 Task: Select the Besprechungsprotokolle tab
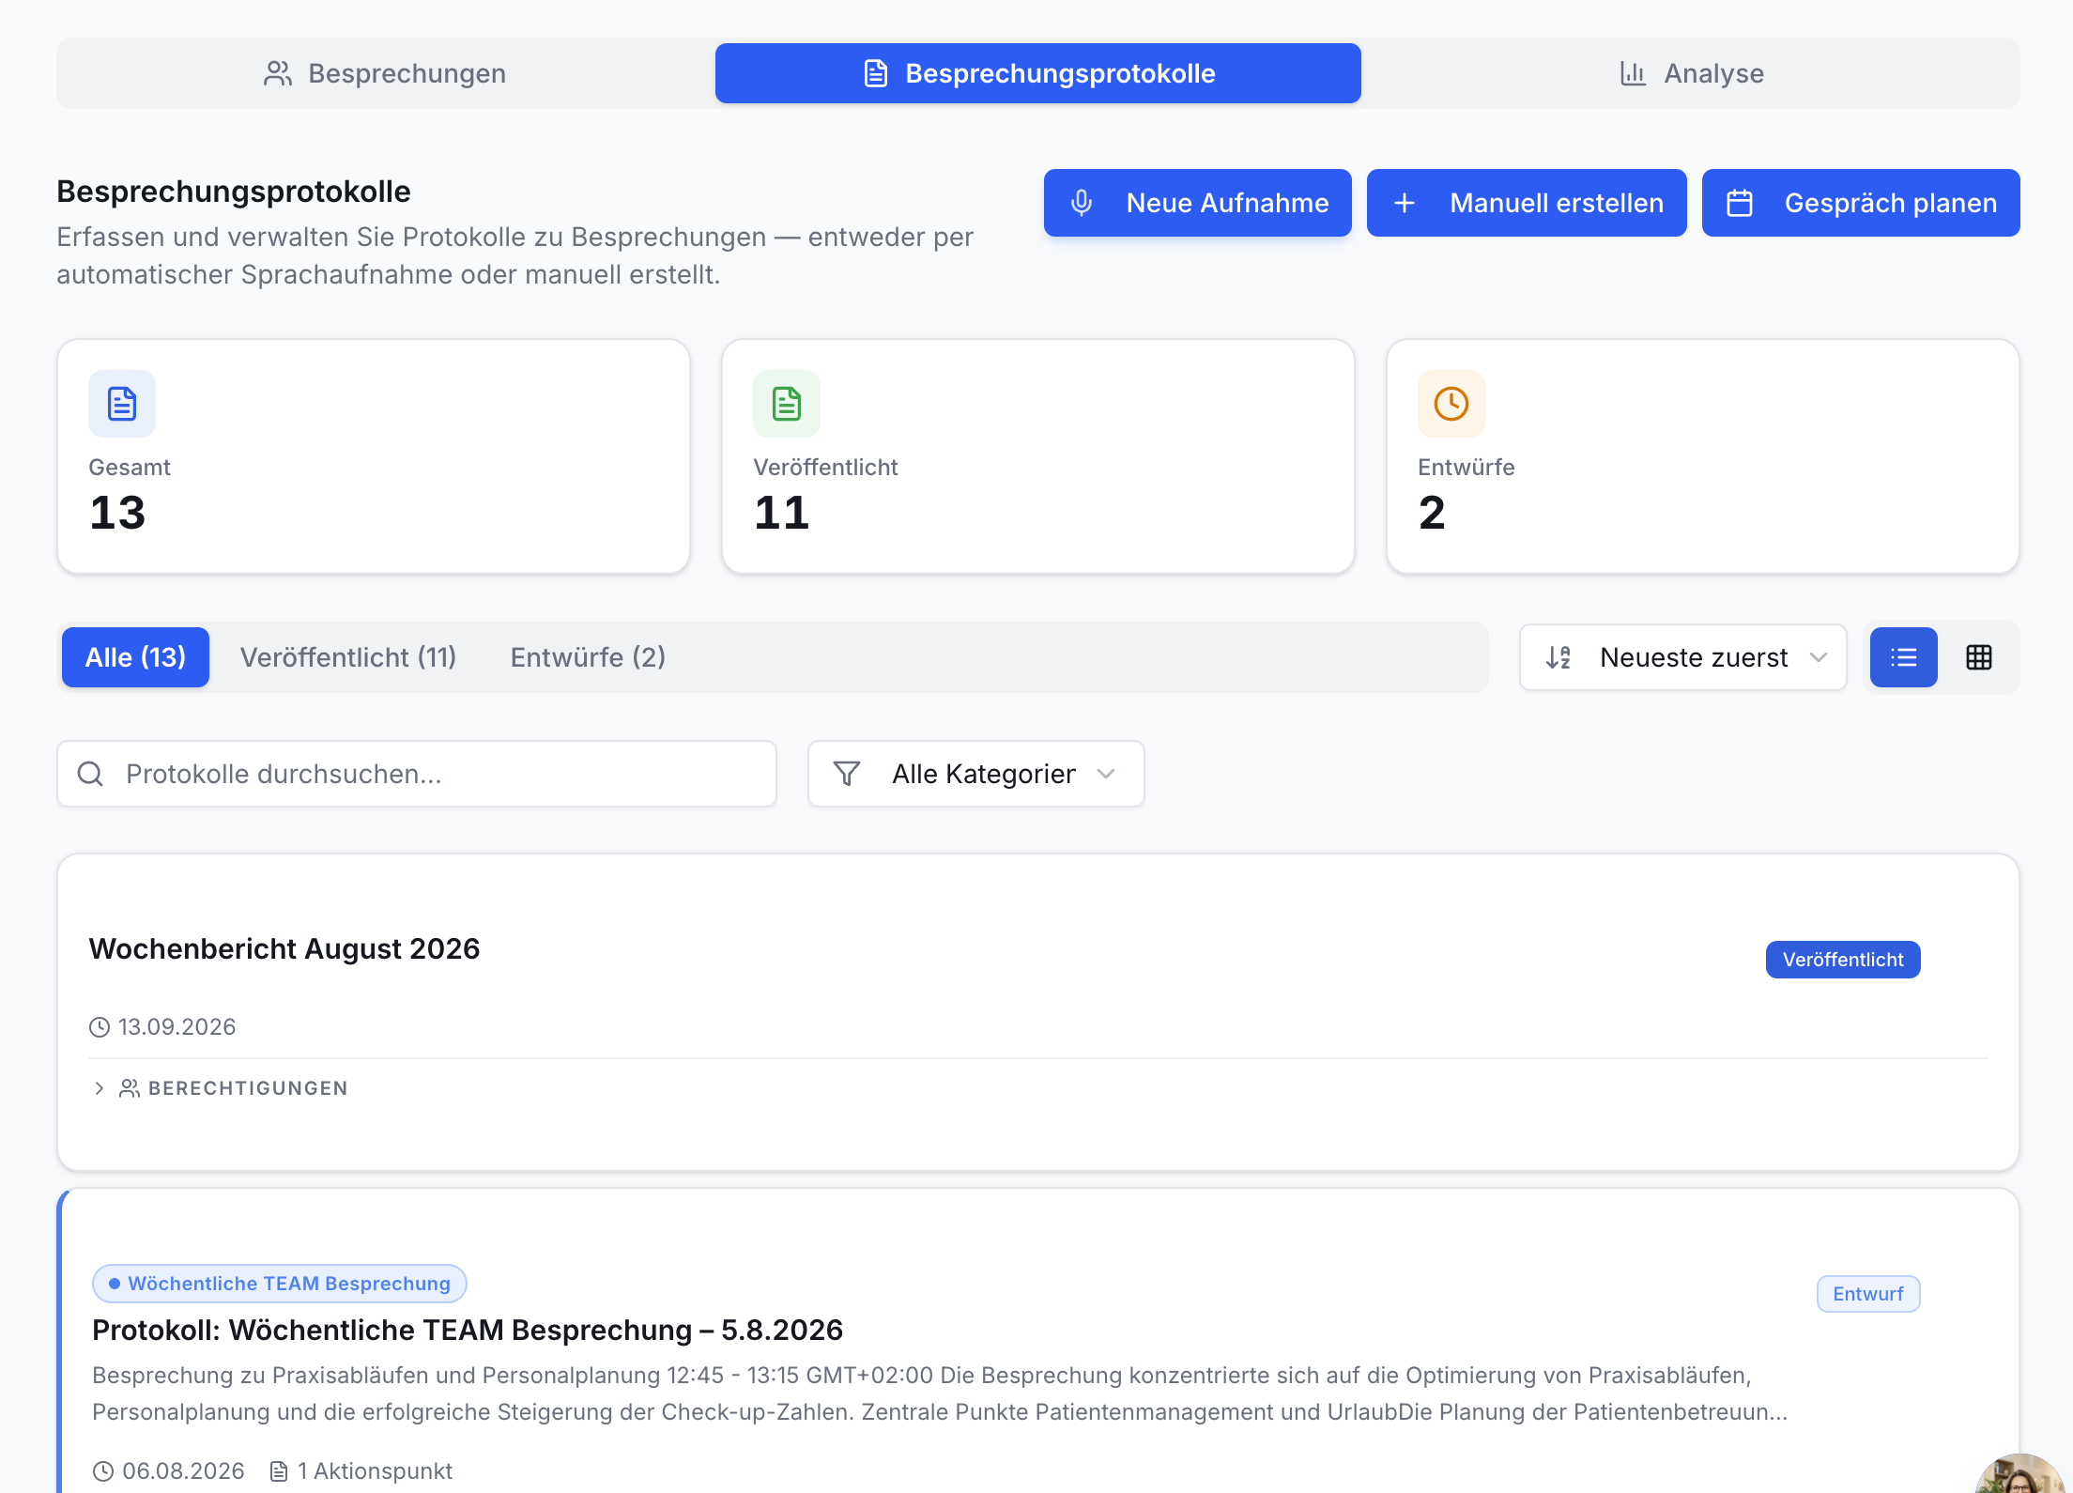click(1037, 73)
